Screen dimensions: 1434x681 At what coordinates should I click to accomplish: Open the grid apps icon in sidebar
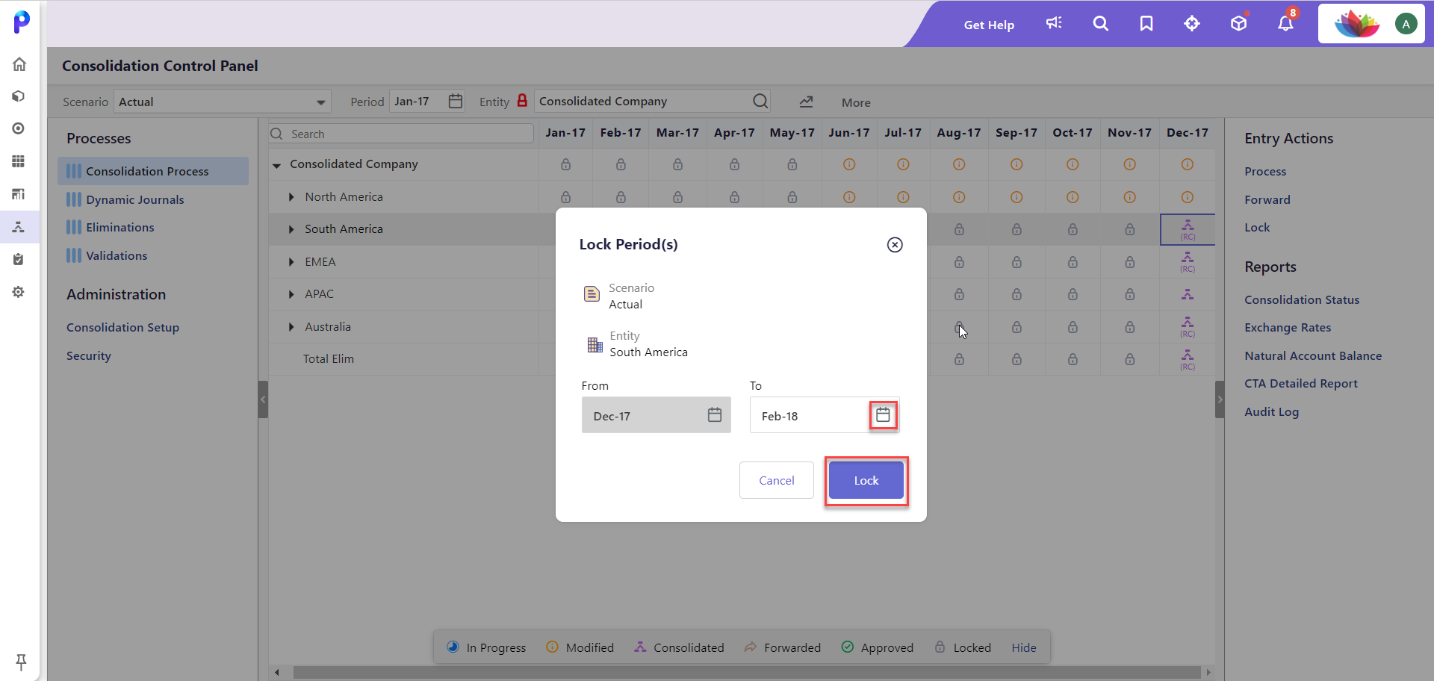click(x=19, y=161)
